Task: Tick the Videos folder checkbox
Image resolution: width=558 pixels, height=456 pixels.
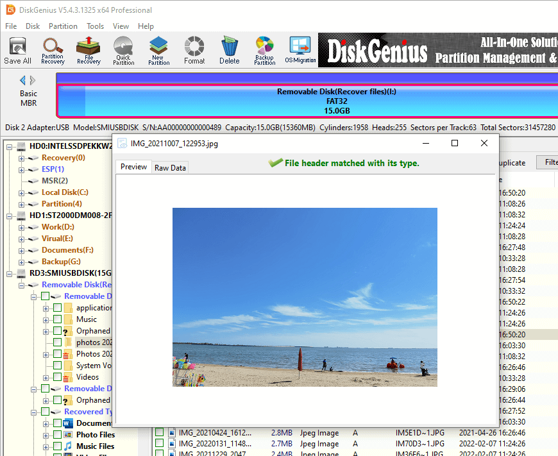Action: (x=58, y=377)
